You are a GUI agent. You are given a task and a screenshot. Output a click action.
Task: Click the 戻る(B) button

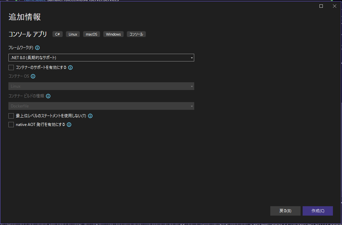tap(285, 211)
